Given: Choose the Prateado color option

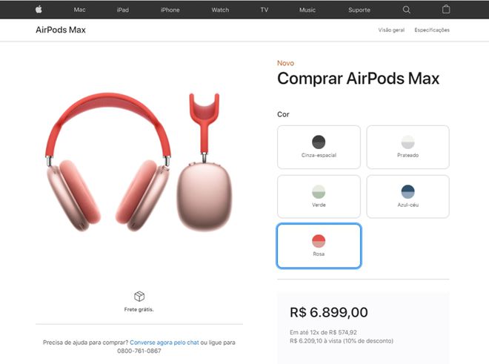Looking at the screenshot, I should [408, 147].
